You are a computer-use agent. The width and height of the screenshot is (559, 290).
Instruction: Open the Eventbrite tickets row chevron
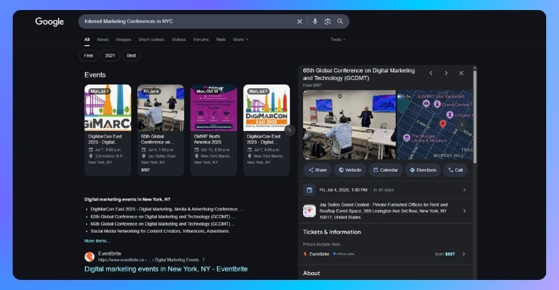(464, 254)
